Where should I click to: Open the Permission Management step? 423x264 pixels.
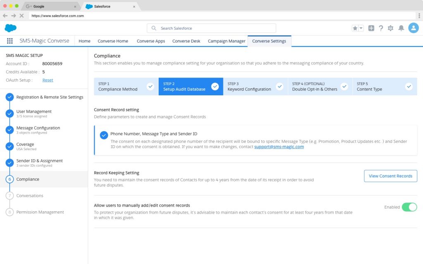coord(40,212)
